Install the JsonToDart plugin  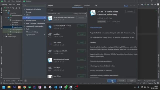tap(81, 26)
